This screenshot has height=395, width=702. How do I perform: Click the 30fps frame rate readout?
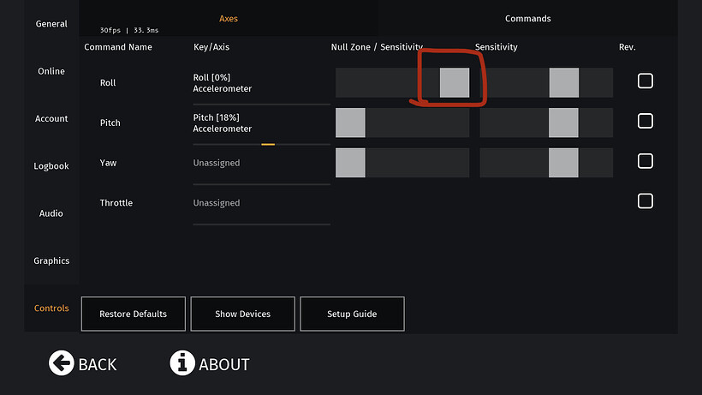tap(110, 30)
